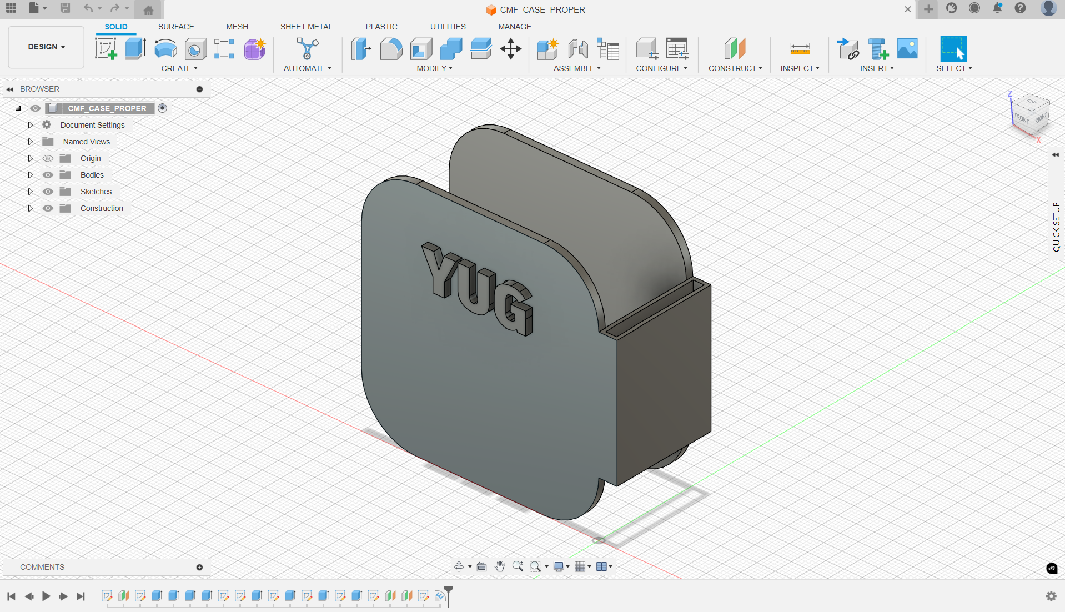Viewport: 1065px width, 612px height.
Task: Open the CREATE dropdown menu
Action: coord(179,68)
